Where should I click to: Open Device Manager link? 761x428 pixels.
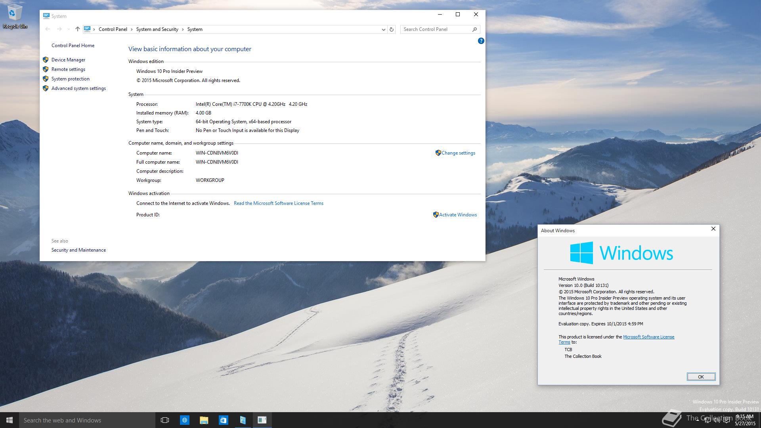[x=68, y=60]
